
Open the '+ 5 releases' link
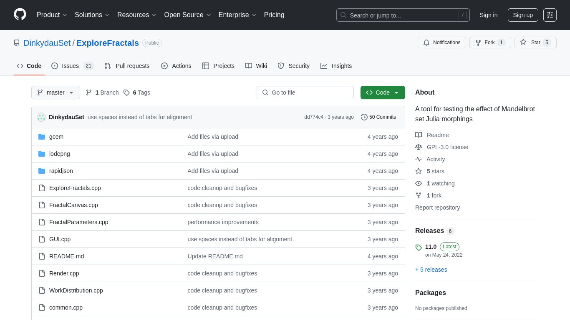(431, 270)
